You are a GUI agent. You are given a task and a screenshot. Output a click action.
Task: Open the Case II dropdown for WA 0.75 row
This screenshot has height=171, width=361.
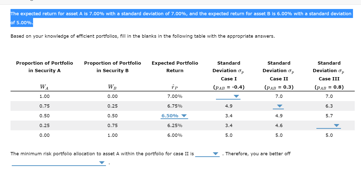(x=278, y=106)
